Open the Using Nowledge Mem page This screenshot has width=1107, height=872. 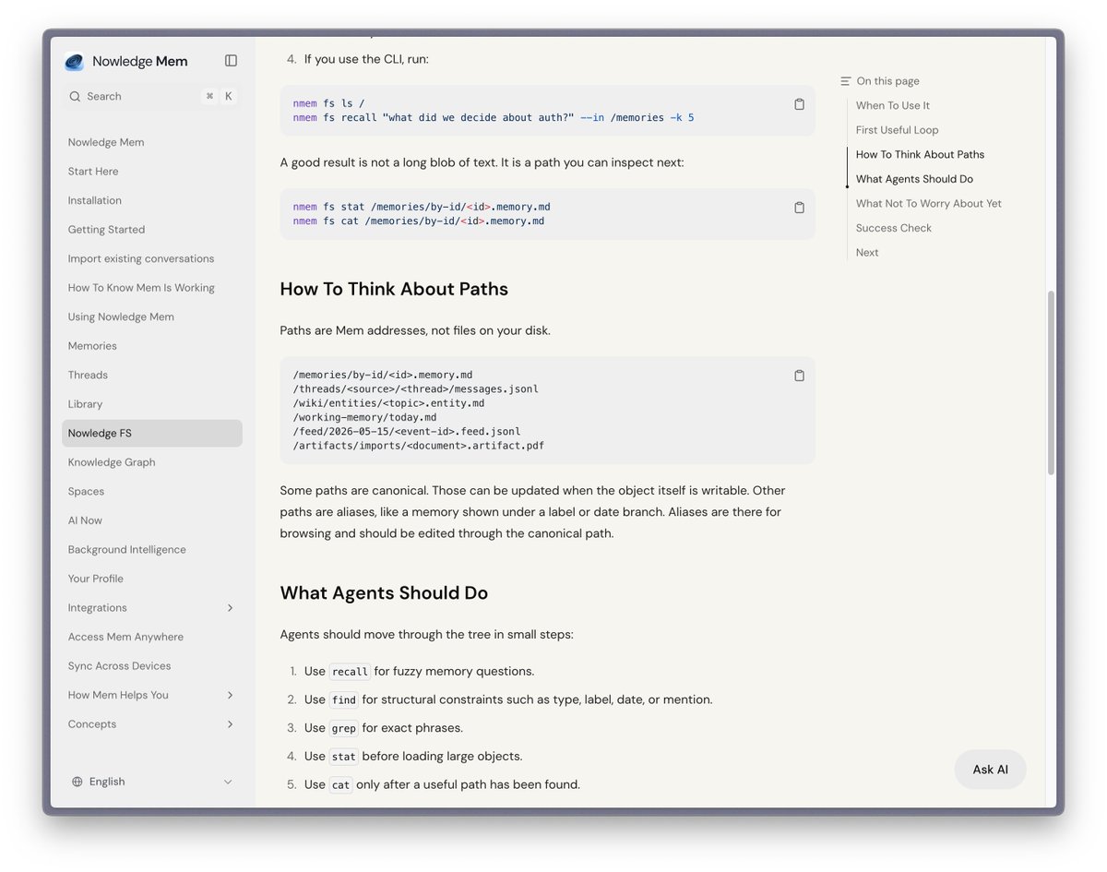click(x=121, y=317)
